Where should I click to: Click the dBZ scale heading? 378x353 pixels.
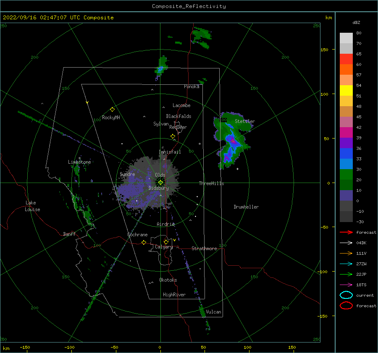356,22
